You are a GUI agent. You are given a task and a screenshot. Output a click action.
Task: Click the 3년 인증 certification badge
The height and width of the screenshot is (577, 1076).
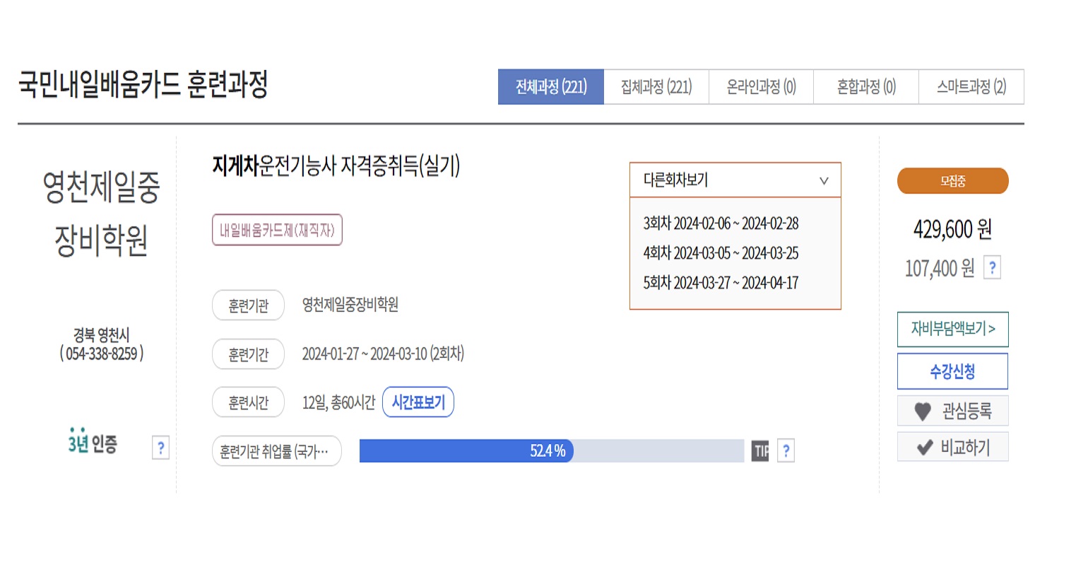93,445
